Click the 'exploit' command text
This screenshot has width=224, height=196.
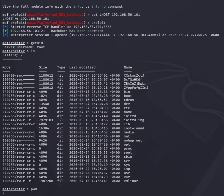98,23
